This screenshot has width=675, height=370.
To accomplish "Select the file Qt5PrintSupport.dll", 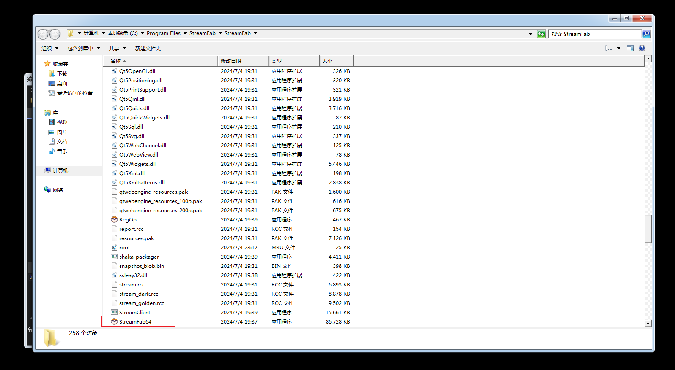I will (x=143, y=89).
